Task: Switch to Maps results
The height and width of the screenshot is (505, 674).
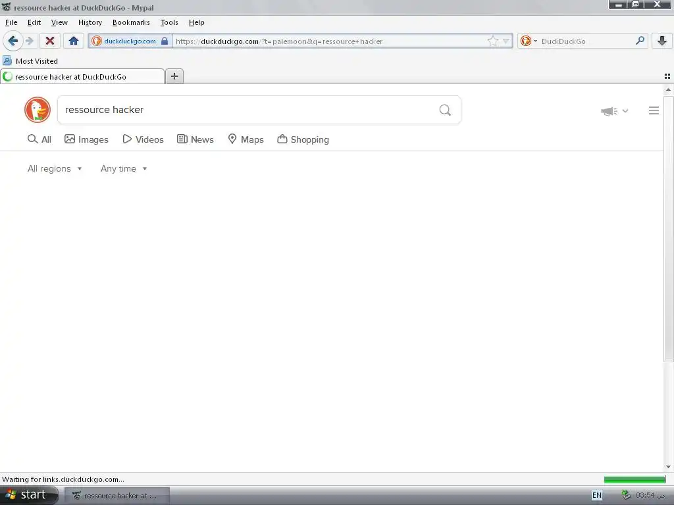Action: click(246, 139)
